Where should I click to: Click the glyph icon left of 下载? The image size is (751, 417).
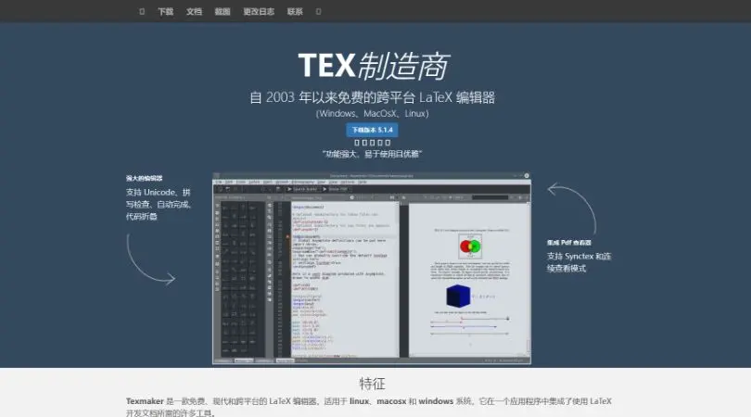click(x=142, y=11)
